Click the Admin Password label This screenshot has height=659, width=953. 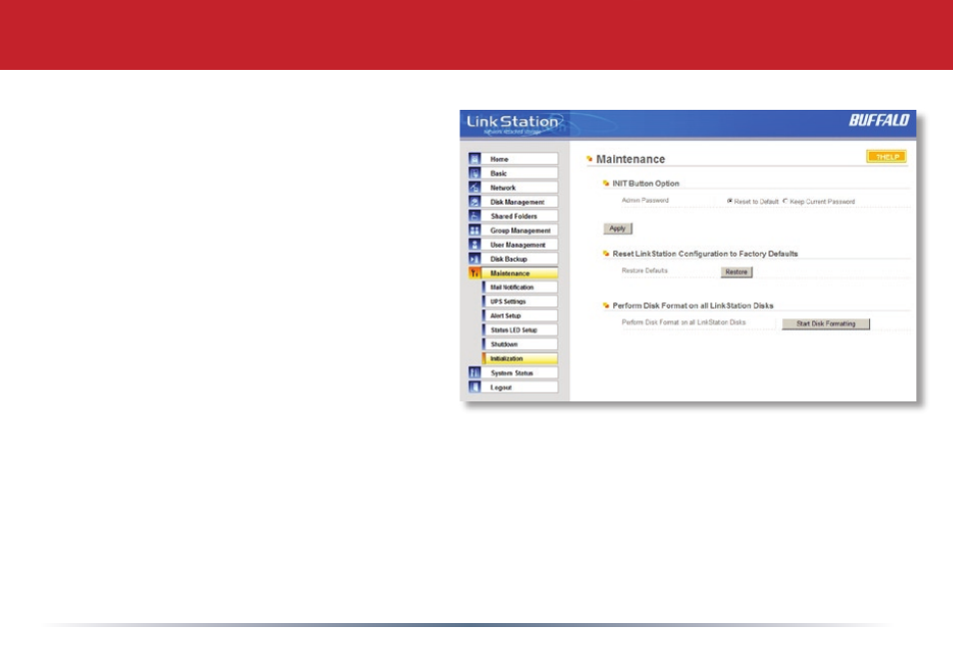click(645, 201)
